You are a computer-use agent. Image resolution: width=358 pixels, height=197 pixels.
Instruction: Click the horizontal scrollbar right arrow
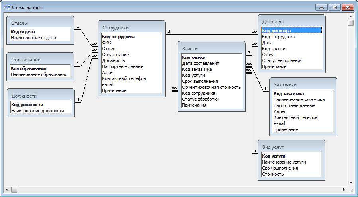(x=344, y=189)
